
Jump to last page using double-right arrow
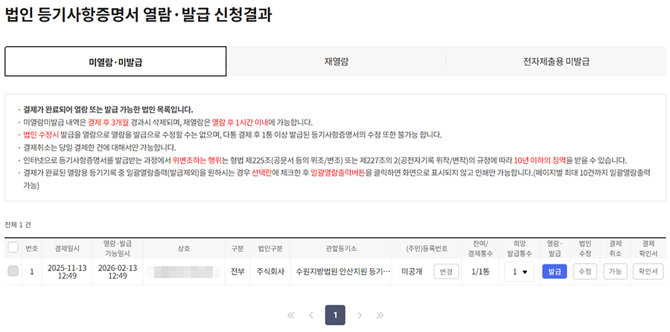click(380, 316)
